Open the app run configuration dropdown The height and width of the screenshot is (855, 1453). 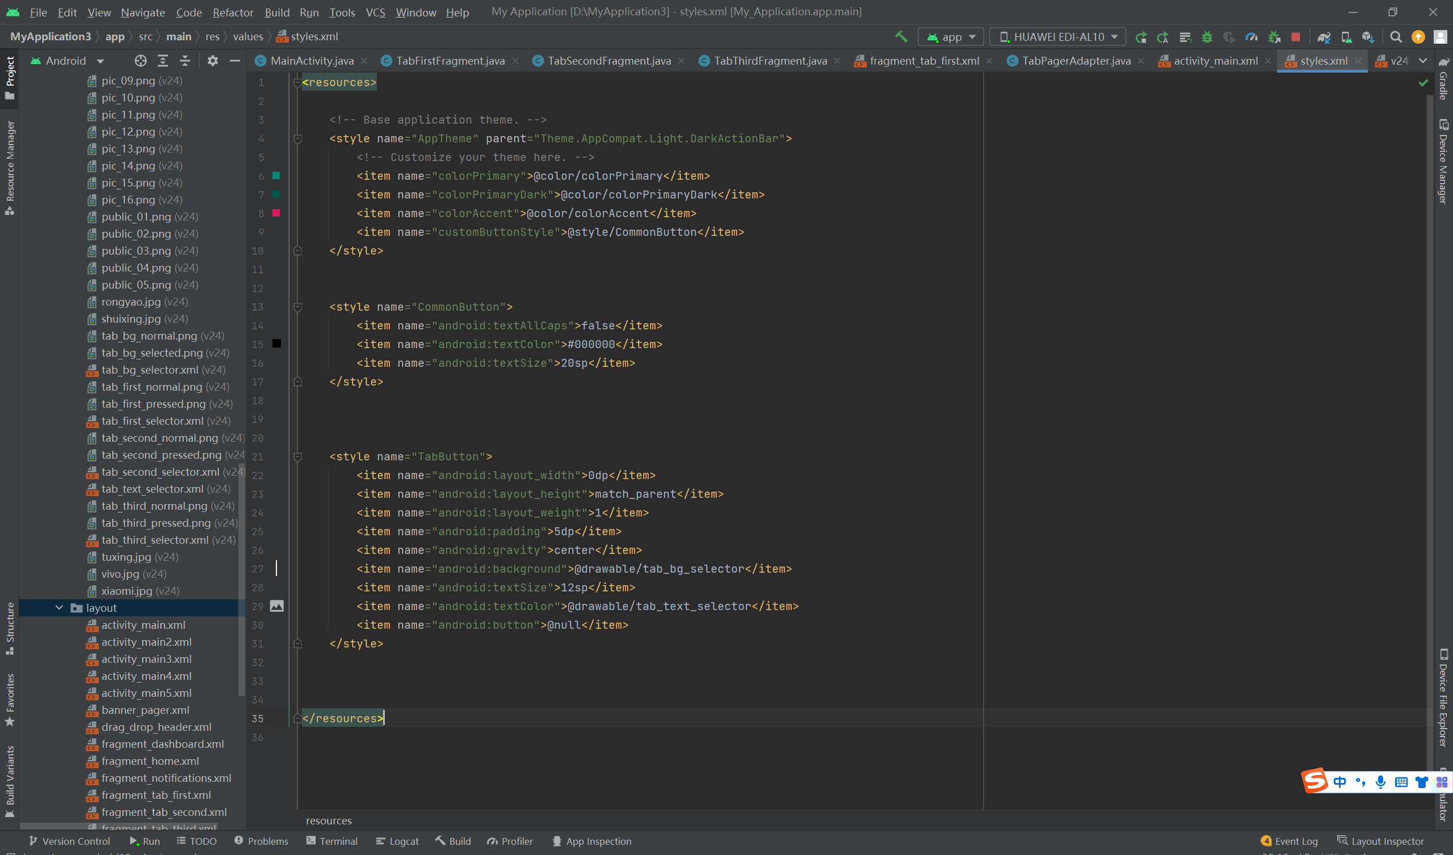coord(951,37)
